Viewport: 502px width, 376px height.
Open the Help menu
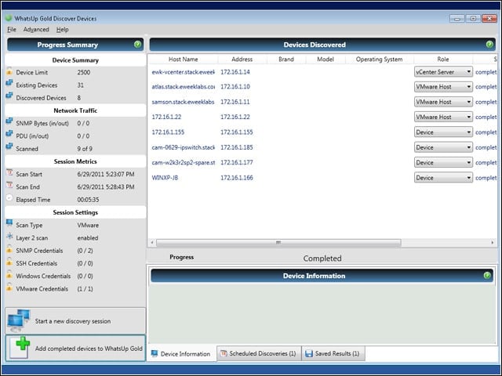(x=63, y=30)
